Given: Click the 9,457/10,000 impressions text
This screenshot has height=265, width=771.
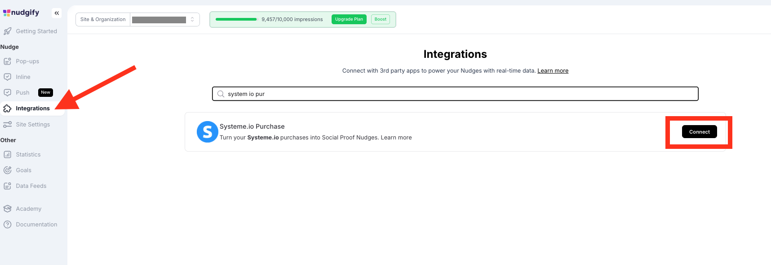Looking at the screenshot, I should click(x=292, y=19).
